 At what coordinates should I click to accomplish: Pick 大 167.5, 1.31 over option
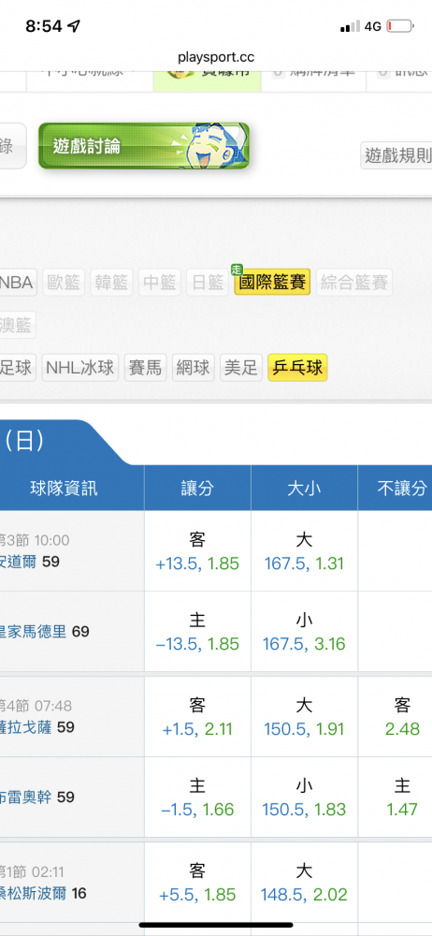click(x=304, y=551)
